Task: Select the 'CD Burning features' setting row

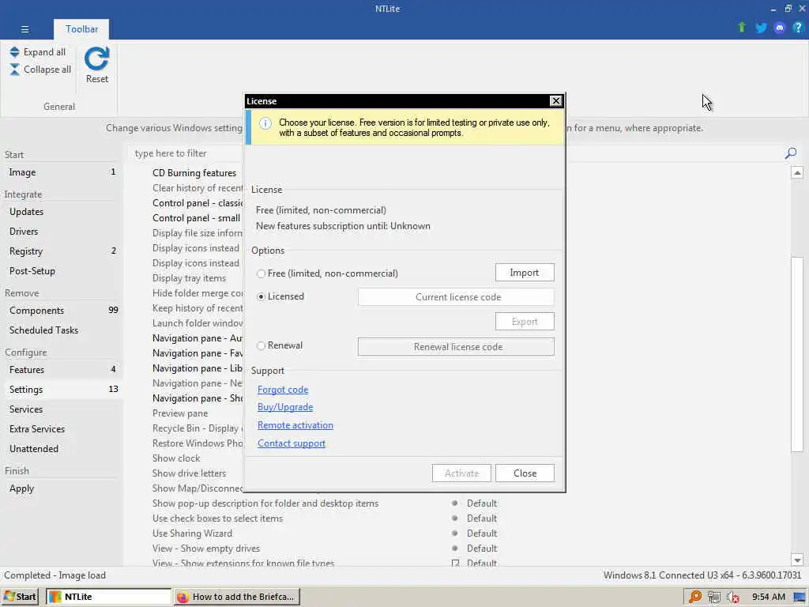Action: point(194,173)
